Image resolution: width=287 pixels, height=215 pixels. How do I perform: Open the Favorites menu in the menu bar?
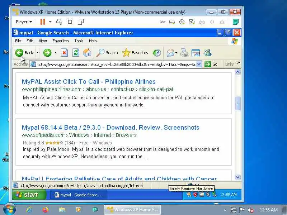[60, 41]
